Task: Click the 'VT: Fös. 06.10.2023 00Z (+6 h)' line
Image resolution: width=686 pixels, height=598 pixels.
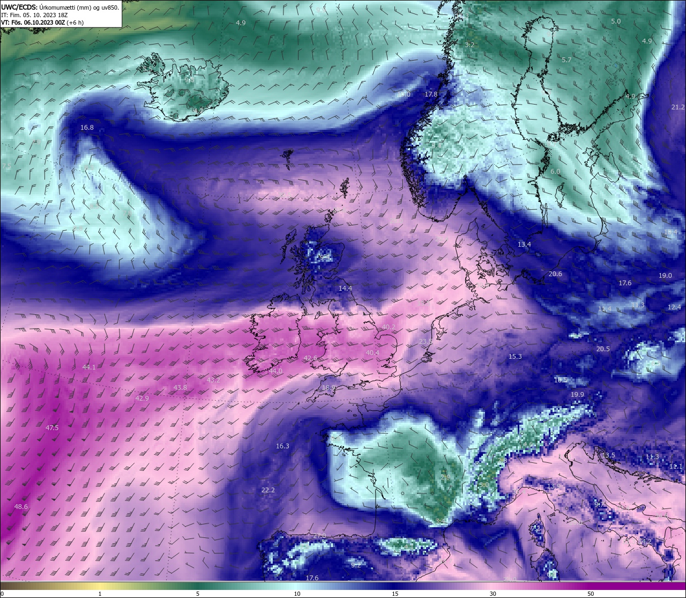Action: click(x=42, y=23)
